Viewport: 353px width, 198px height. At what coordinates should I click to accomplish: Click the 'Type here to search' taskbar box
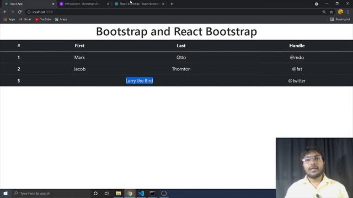pos(51,193)
